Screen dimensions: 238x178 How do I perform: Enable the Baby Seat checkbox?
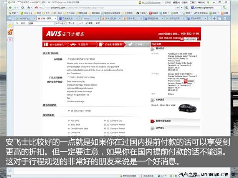coord(68,125)
